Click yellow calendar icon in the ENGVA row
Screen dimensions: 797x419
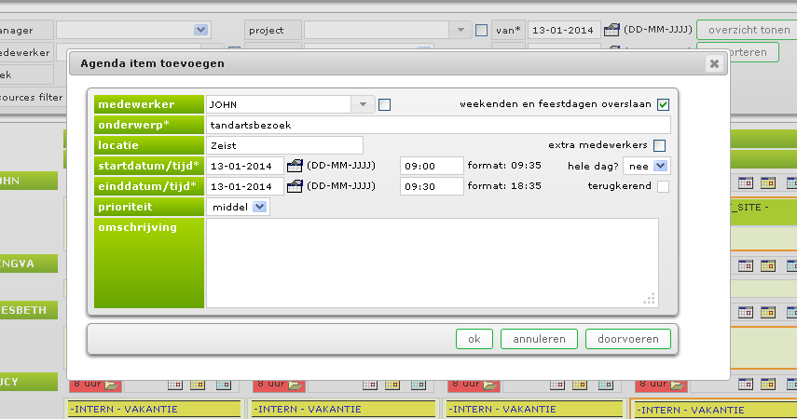[x=768, y=265]
